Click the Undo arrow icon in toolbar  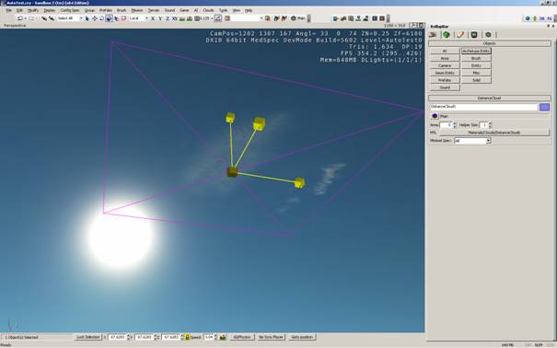(x=20, y=18)
